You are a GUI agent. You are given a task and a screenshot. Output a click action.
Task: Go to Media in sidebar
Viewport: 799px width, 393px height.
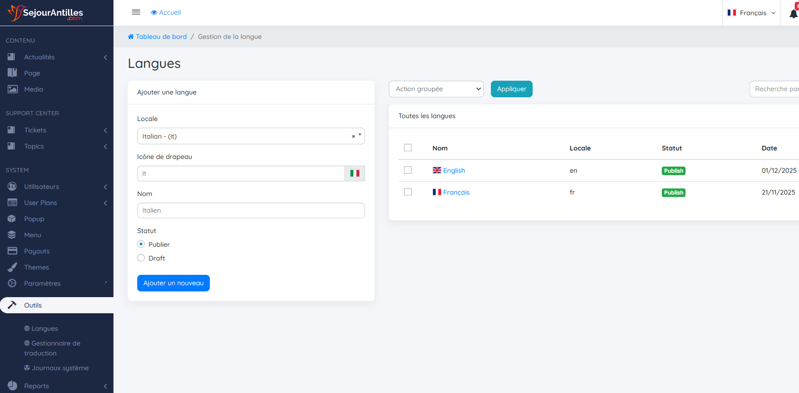point(33,89)
